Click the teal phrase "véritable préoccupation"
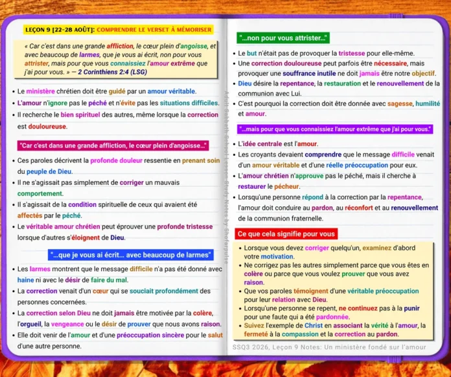Screen dimensions: 451x377 383,291
